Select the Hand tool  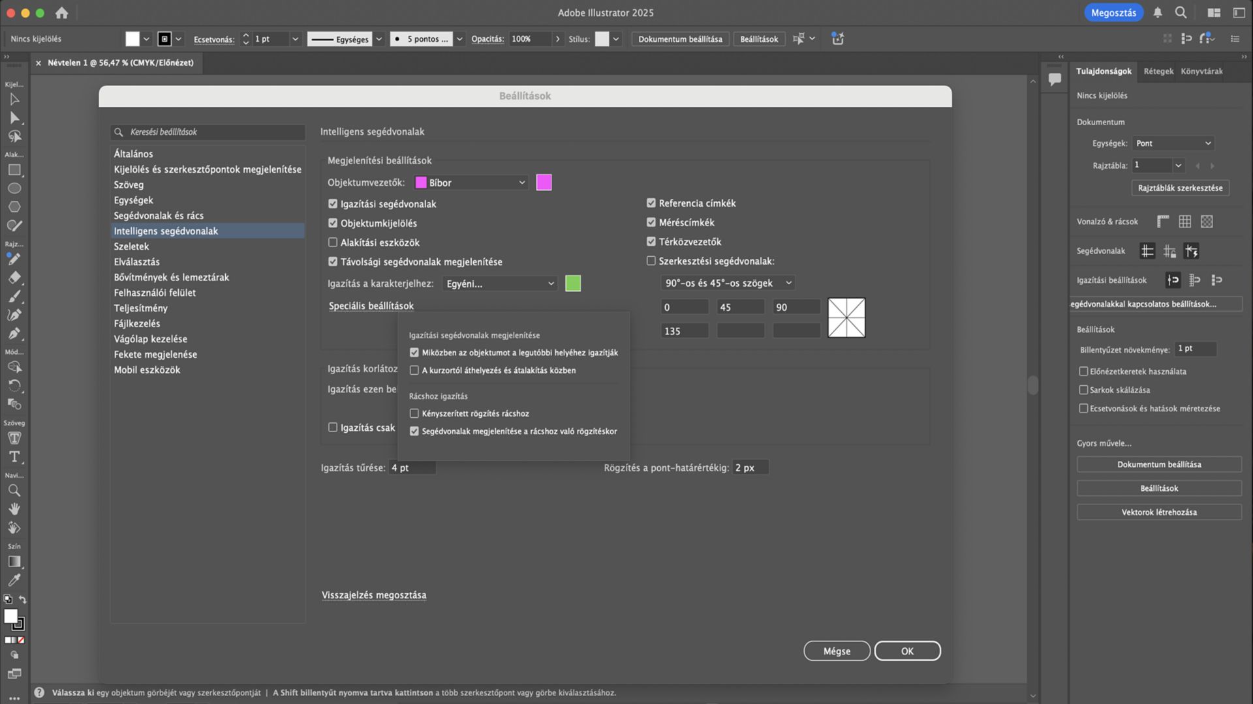click(x=14, y=509)
